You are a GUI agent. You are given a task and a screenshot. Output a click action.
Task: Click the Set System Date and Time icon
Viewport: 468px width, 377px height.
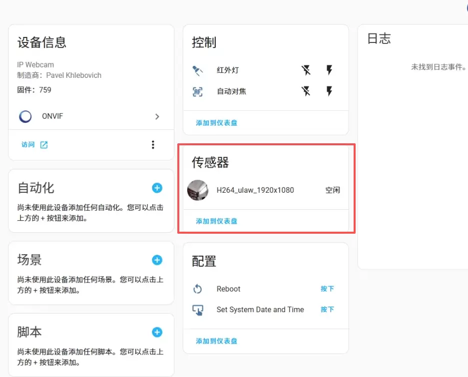pyautogui.click(x=198, y=310)
